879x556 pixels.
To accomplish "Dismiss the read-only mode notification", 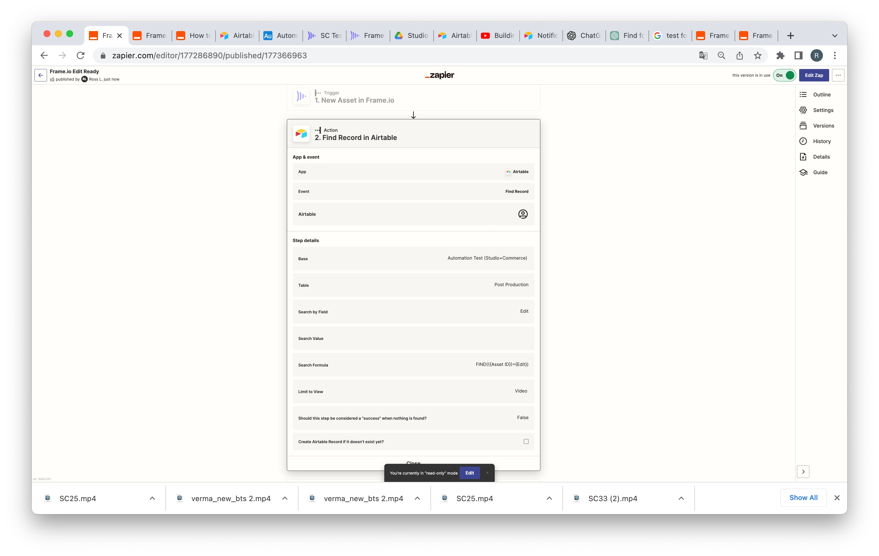I will click(x=487, y=473).
